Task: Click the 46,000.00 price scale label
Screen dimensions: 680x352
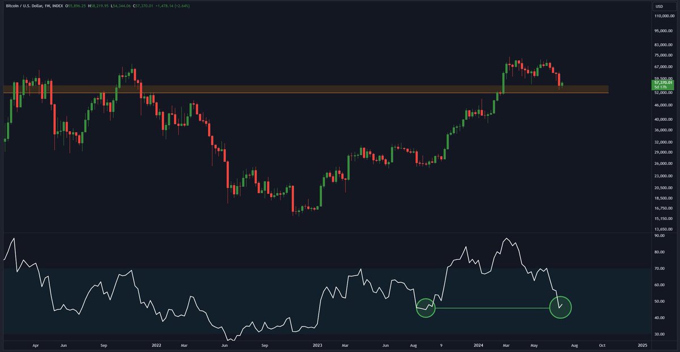Action: 664,105
